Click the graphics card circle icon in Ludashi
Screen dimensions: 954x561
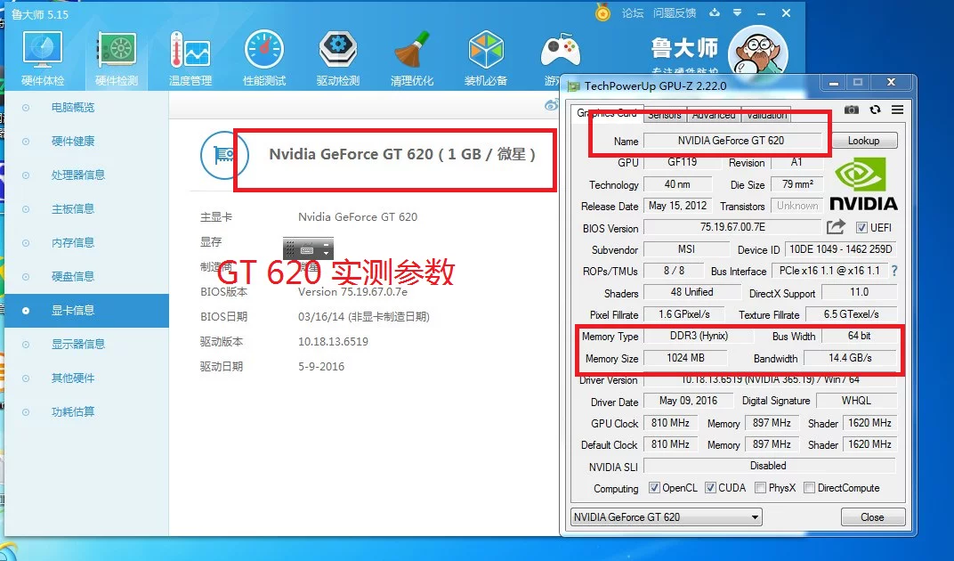224,155
